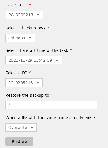Screen dimensions: 108x148
Task: Click the arrow of the PC dropdown above Restore the backup to
Action: point(38,83)
